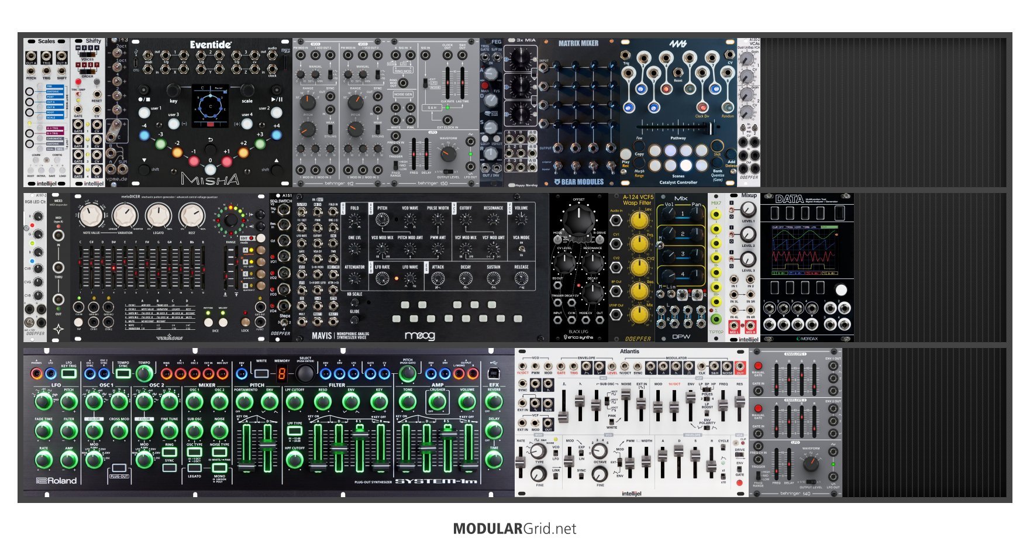This screenshot has width=1030, height=541.
Task: Click the WRITE button on System-1m
Action: tap(261, 373)
